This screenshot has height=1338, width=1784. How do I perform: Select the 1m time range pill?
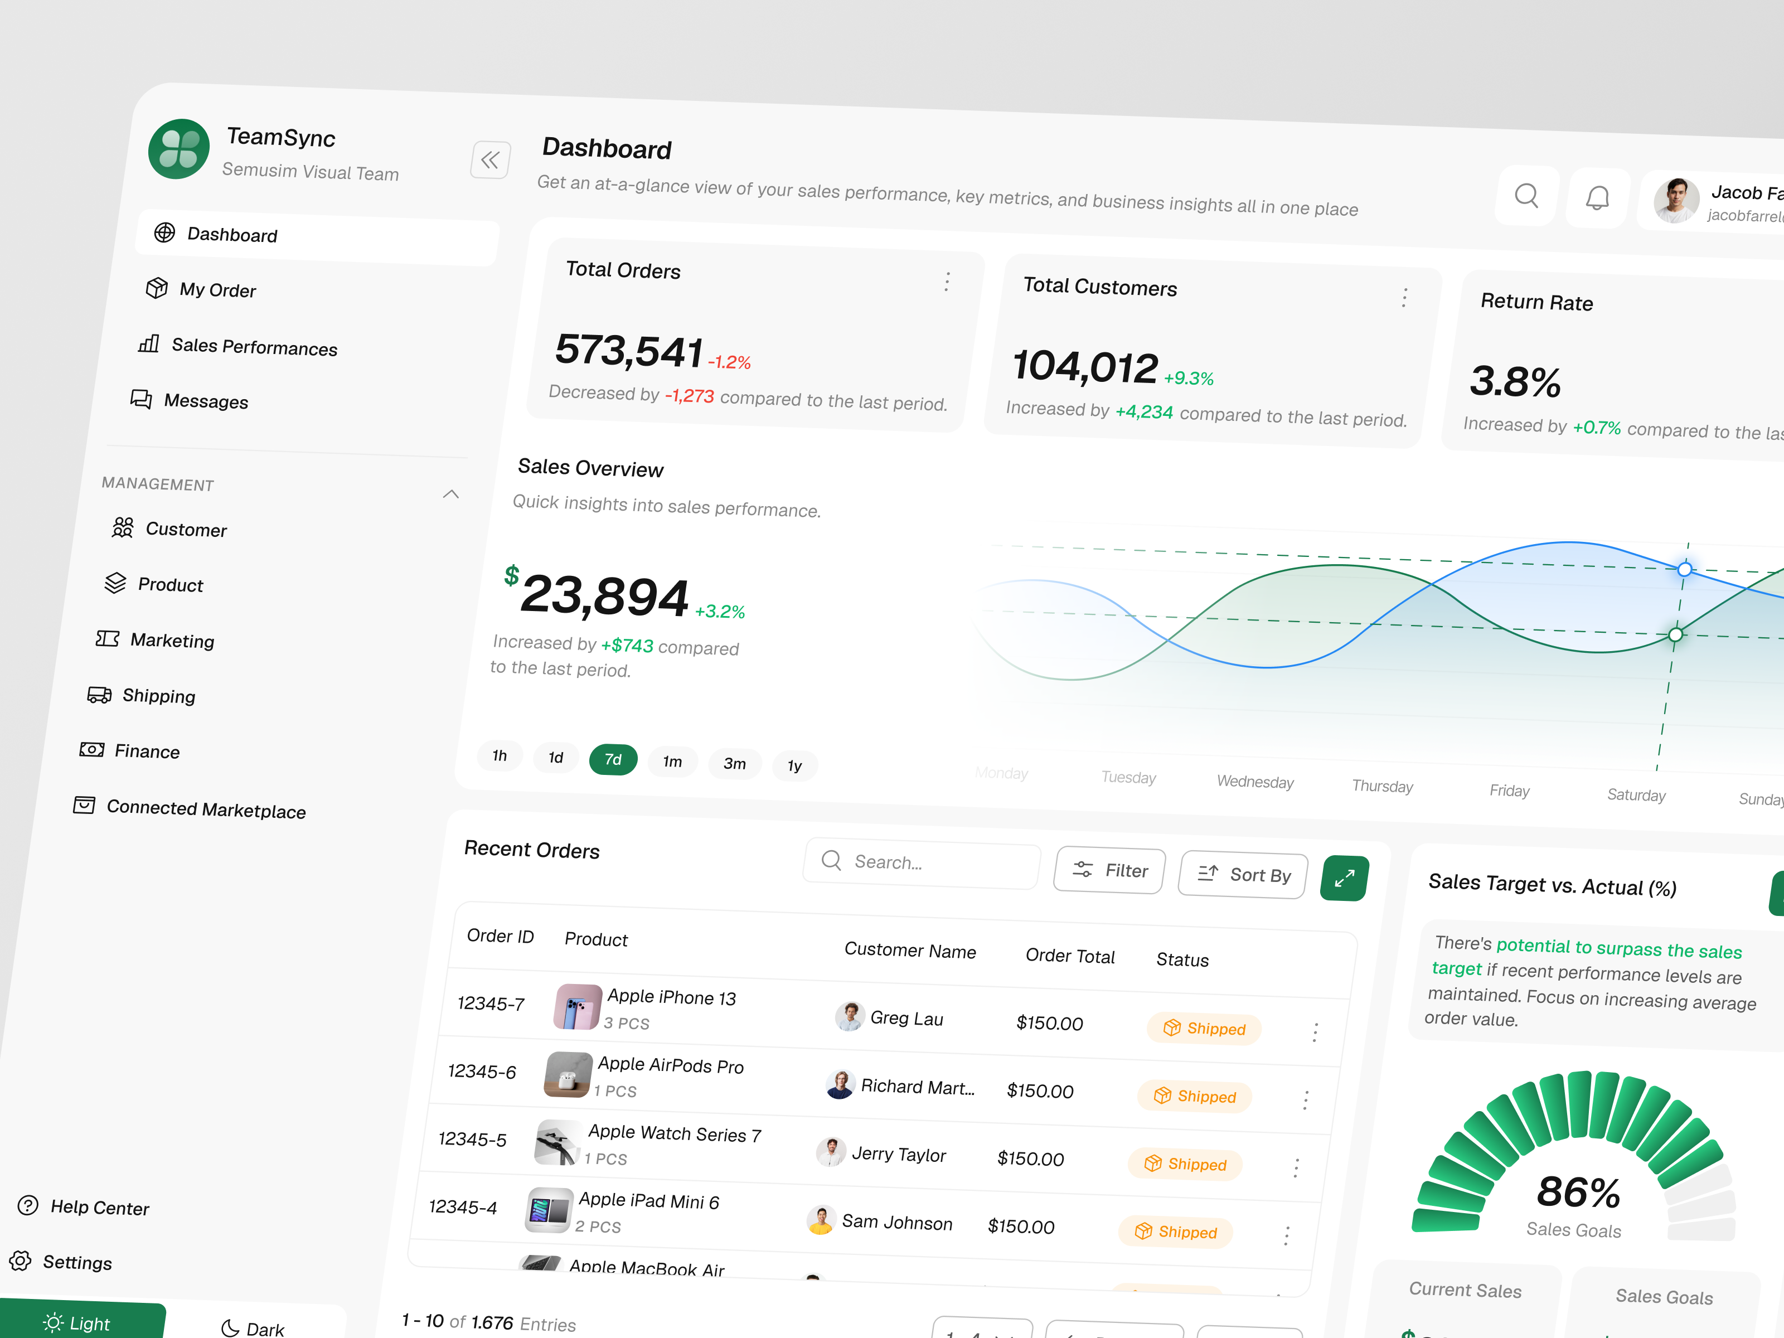pyautogui.click(x=673, y=762)
